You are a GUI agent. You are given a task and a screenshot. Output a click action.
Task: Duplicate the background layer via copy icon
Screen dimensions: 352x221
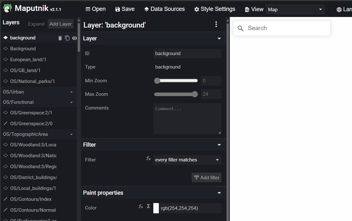point(67,37)
